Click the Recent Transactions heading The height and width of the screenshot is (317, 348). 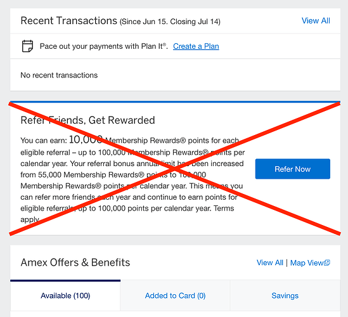(x=69, y=21)
